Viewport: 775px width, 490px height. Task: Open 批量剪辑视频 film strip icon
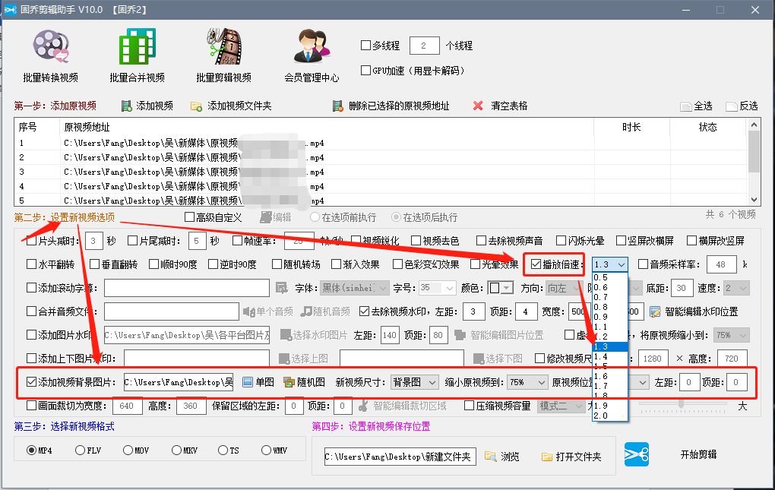[x=224, y=46]
